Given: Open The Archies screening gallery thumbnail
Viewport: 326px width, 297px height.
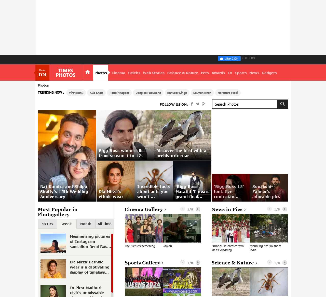Looking at the screenshot, I should [x=144, y=228].
